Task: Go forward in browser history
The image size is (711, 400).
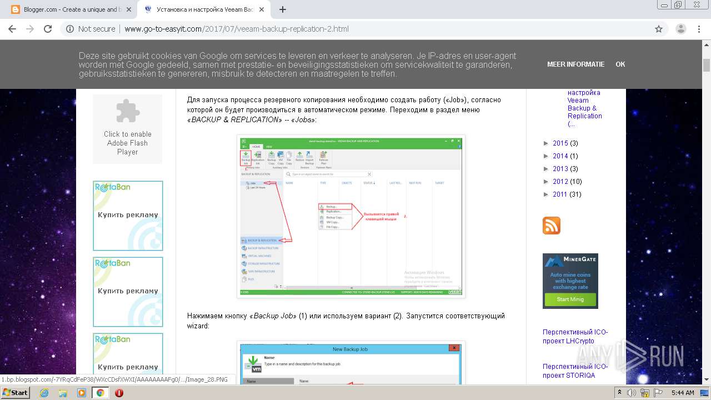Action: click(x=30, y=29)
